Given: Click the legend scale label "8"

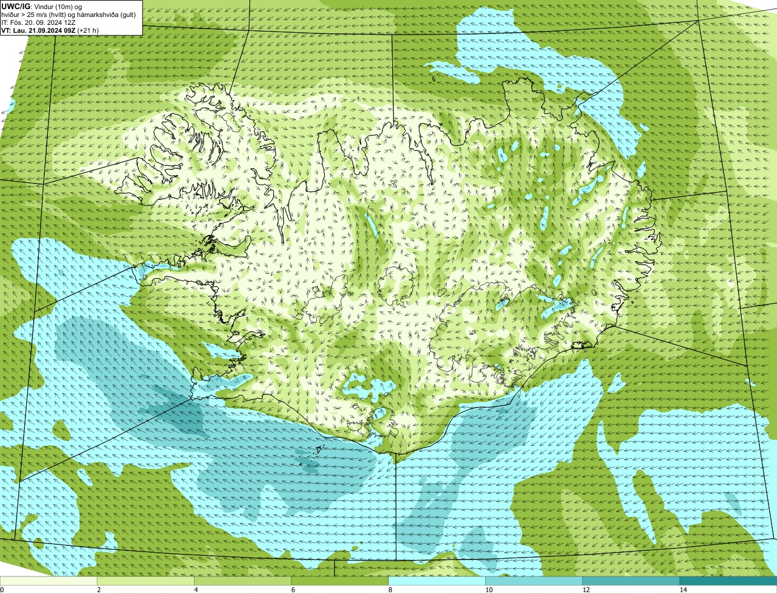Looking at the screenshot, I should (x=390, y=590).
